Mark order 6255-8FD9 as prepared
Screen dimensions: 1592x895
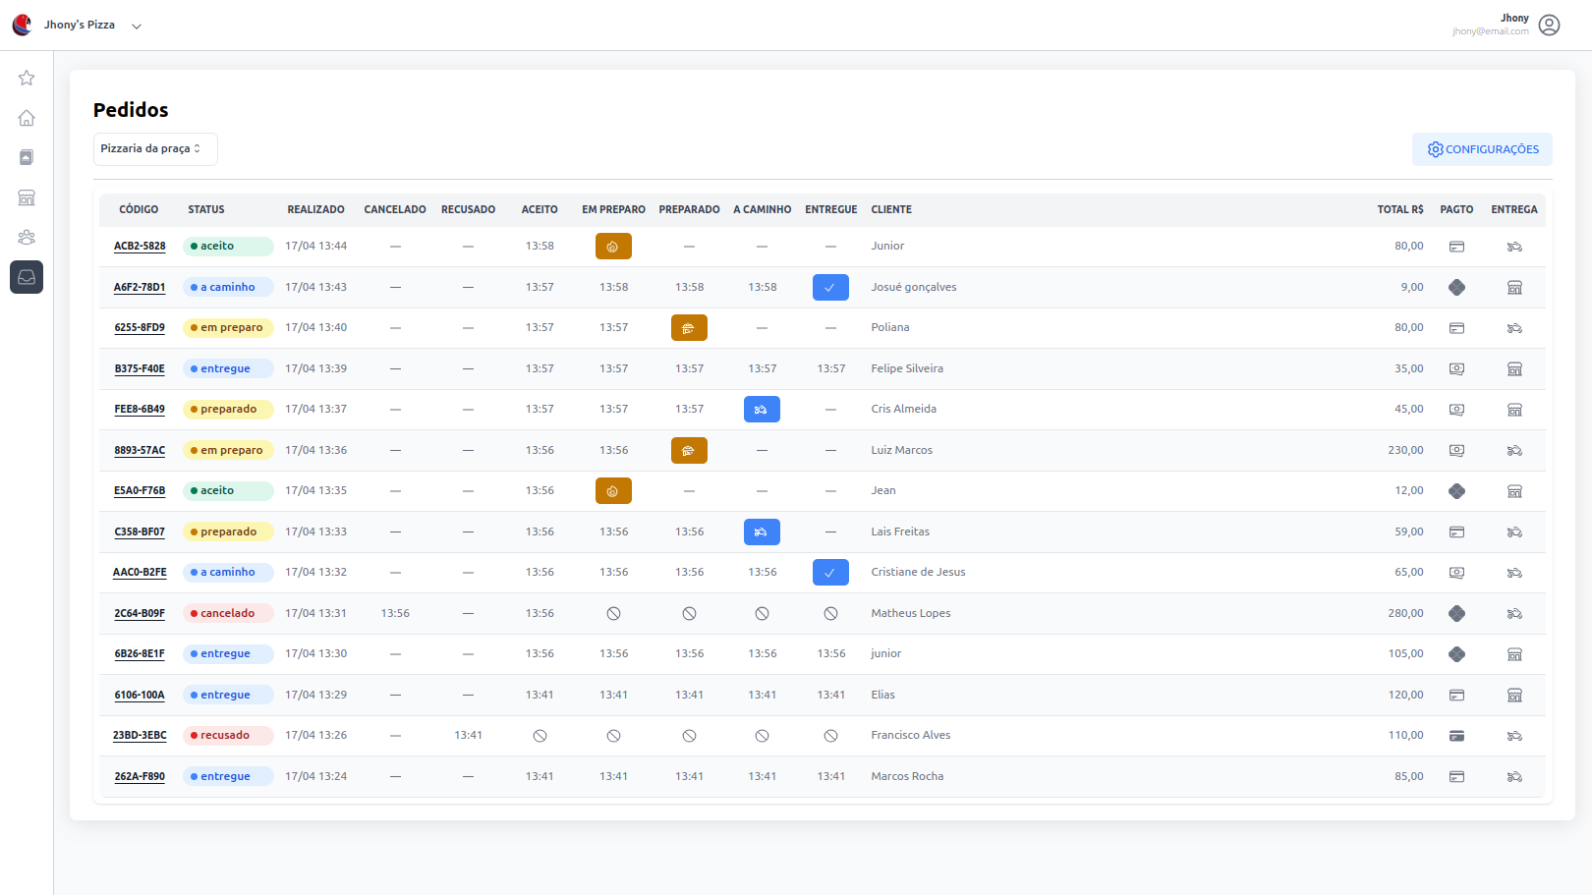(689, 328)
